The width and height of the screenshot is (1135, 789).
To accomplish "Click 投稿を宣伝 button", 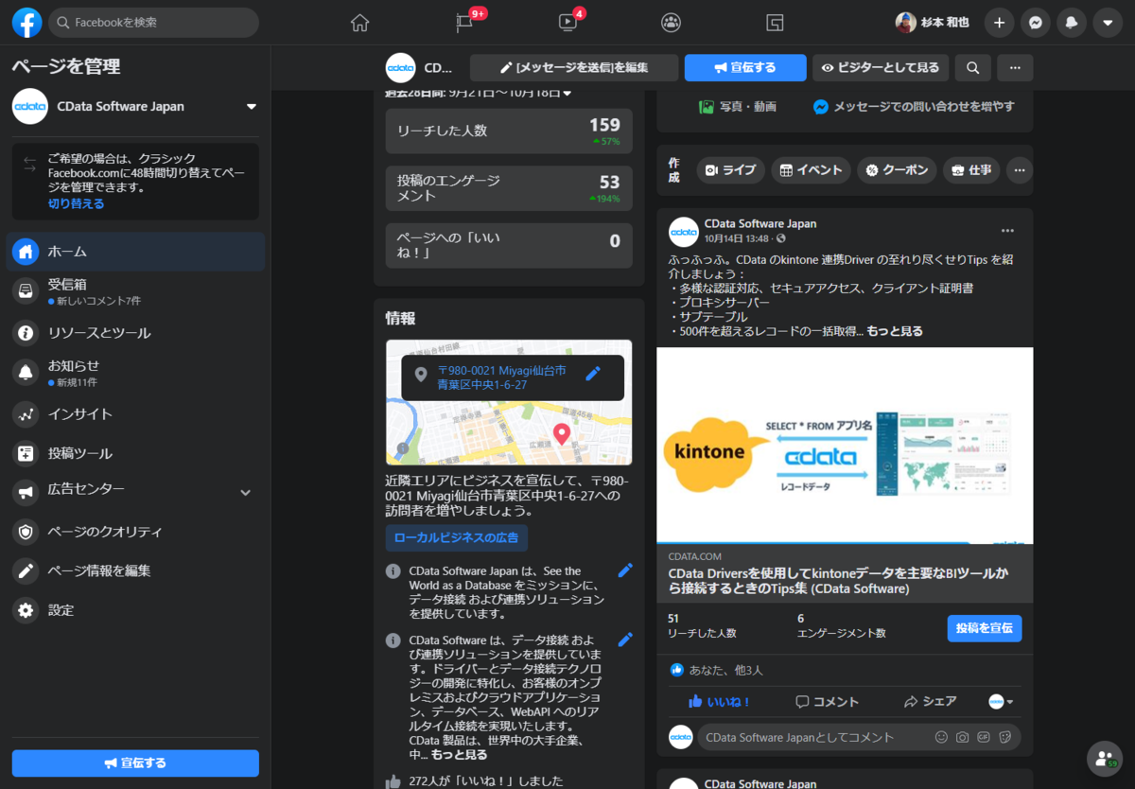I will 985,628.
